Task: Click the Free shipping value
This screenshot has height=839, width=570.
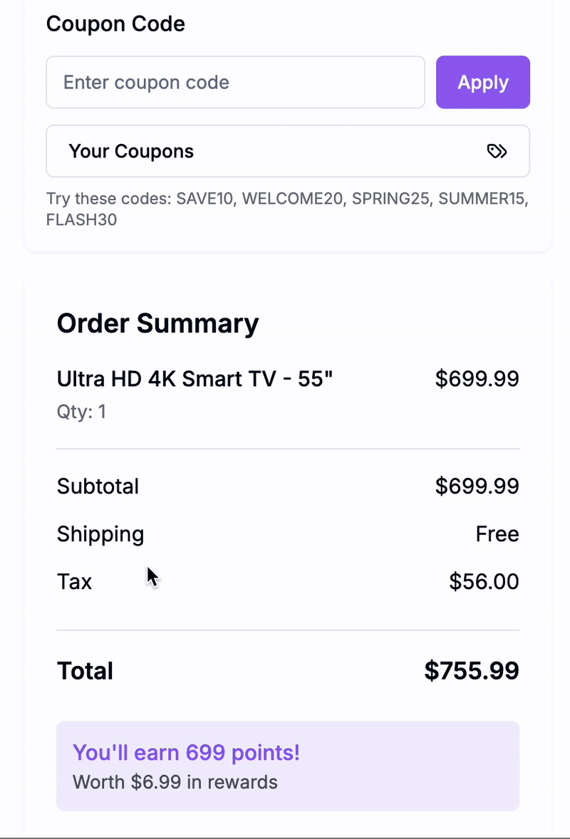Action: [497, 533]
